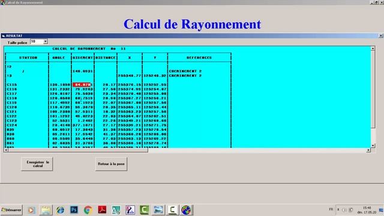The height and width of the screenshot is (216, 384).
Task: Click the X value in C120 row
Action: click(x=130, y=107)
